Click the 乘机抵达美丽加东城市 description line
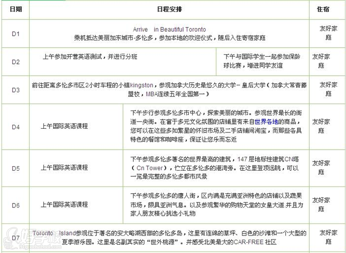Screen dimensions: 346x253 (x=169, y=38)
